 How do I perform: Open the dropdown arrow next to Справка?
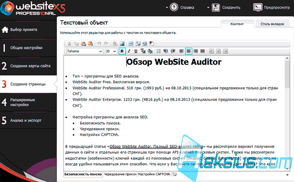(x=167, y=8)
